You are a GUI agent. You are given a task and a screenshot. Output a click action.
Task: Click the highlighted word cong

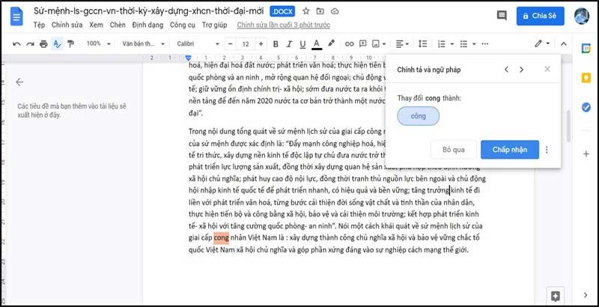221,238
